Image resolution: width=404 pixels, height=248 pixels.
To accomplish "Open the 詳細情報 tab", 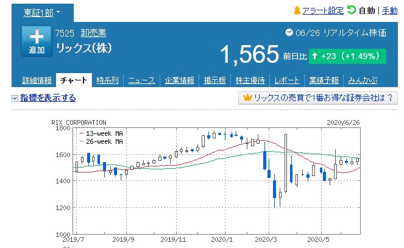I will pos(37,80).
